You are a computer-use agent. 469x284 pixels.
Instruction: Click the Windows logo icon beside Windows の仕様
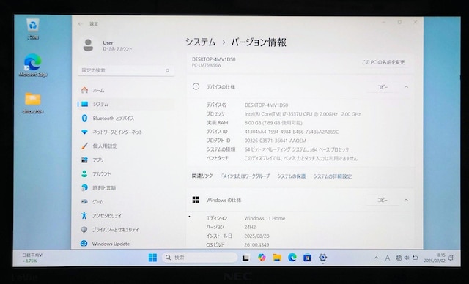[x=196, y=200]
